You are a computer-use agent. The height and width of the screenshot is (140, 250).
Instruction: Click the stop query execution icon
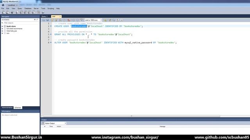64,20
